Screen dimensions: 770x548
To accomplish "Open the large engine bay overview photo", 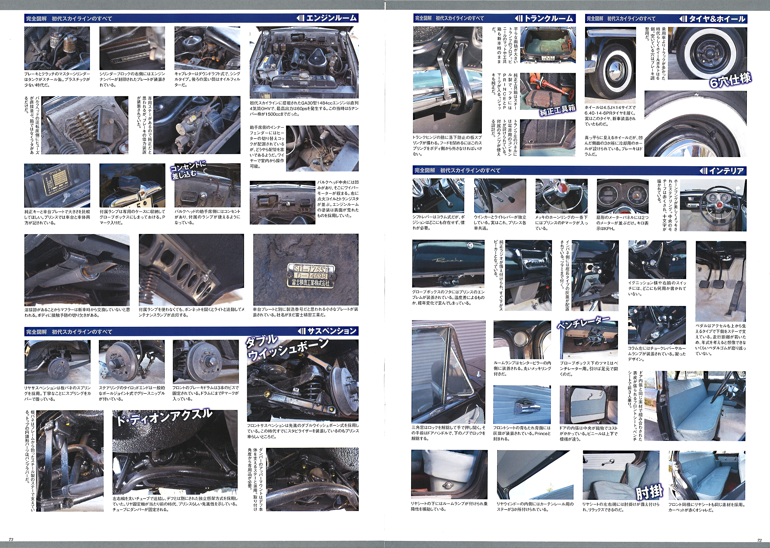I will (304, 62).
